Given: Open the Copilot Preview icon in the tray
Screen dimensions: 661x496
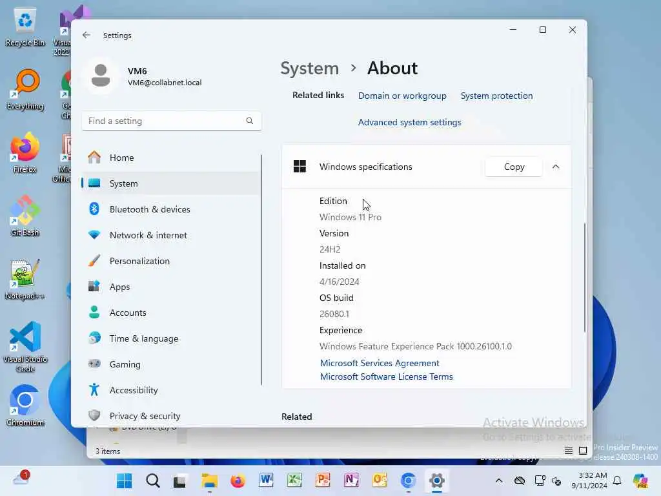Looking at the screenshot, I should click(640, 480).
